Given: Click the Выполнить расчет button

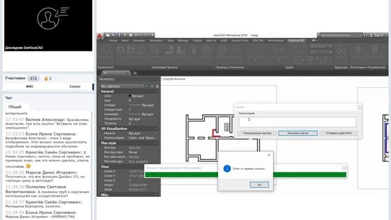Looking at the screenshot, I should click(x=298, y=133).
